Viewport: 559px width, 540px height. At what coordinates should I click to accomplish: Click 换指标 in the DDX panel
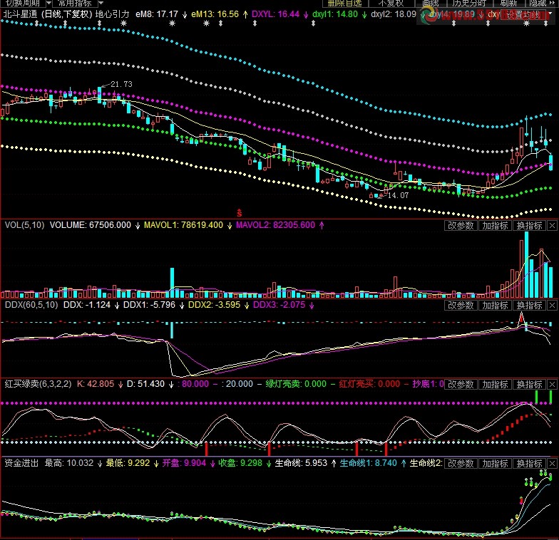pyautogui.click(x=529, y=305)
